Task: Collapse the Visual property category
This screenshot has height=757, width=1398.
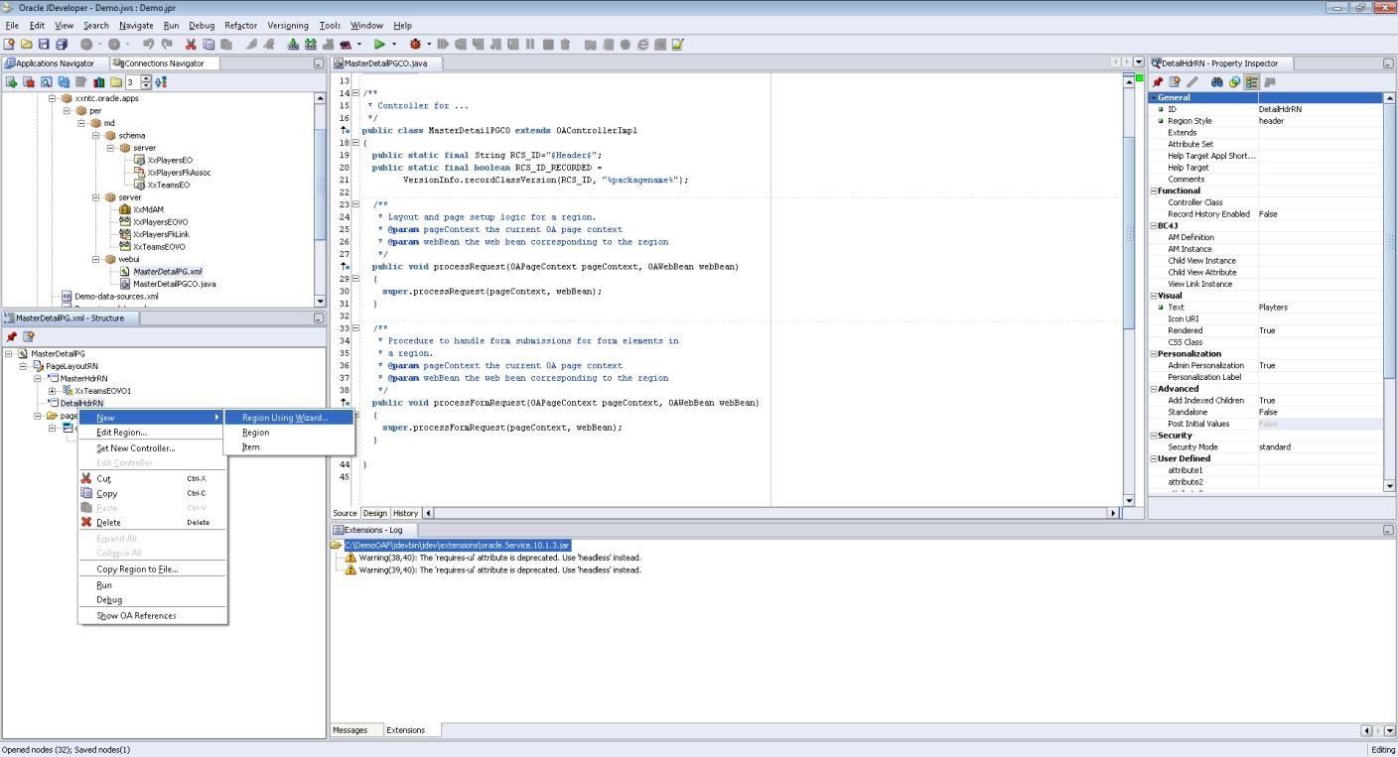Action: [1154, 296]
